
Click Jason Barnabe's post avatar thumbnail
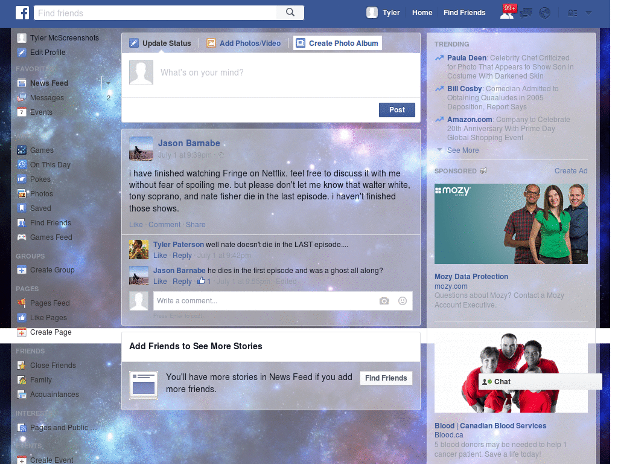141,149
